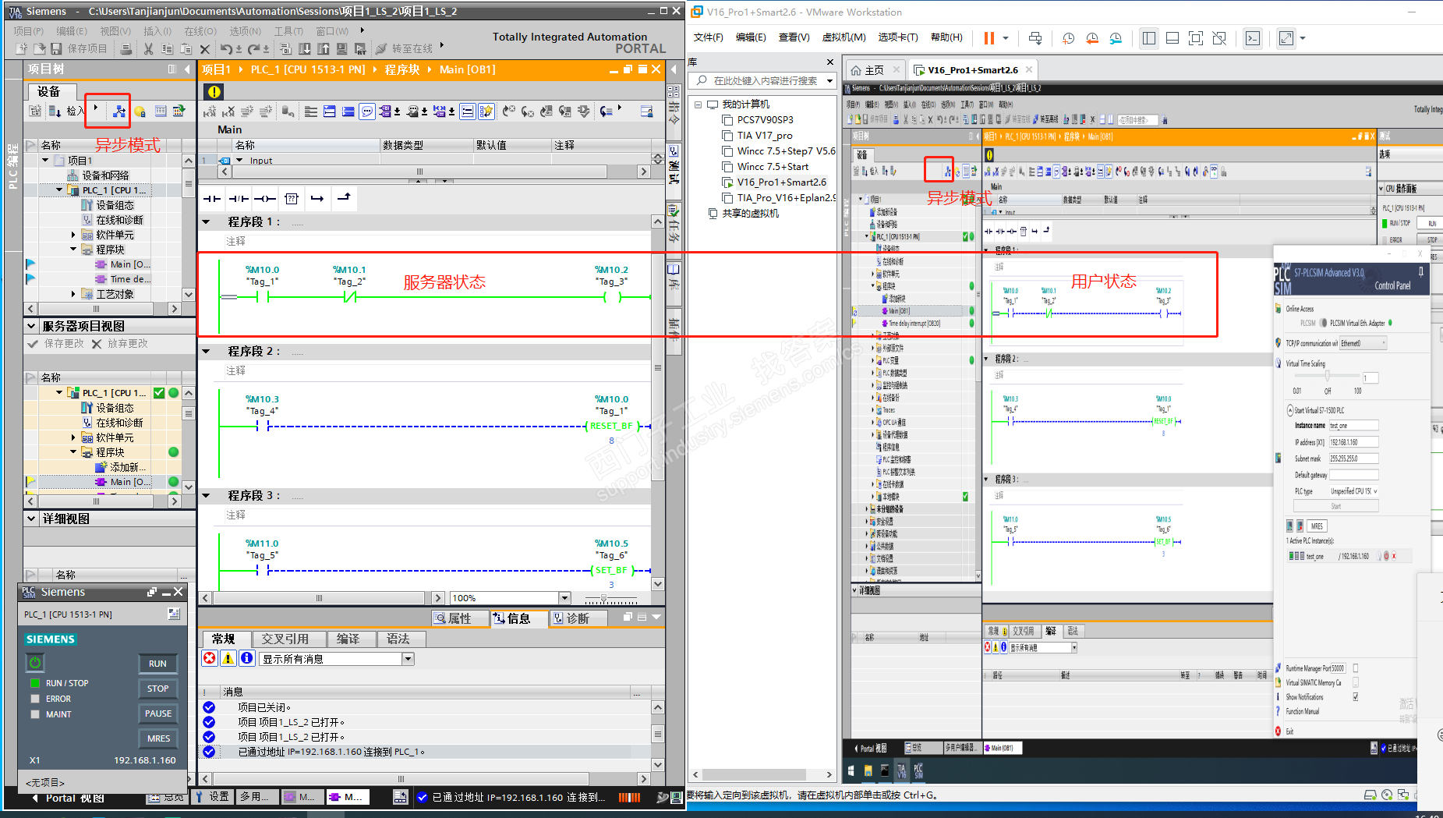Show information messages in info panel
The height and width of the screenshot is (818, 1443).
247,659
